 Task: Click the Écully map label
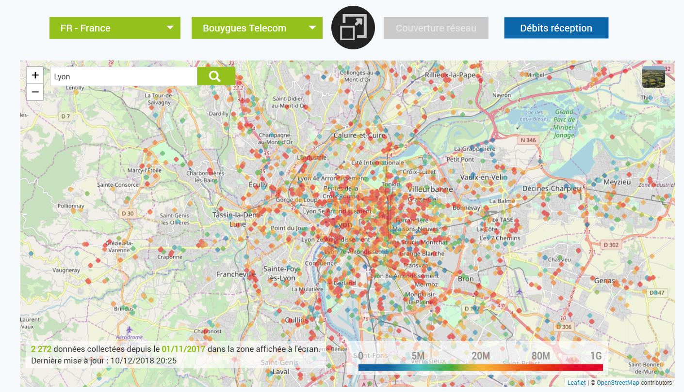click(258, 184)
